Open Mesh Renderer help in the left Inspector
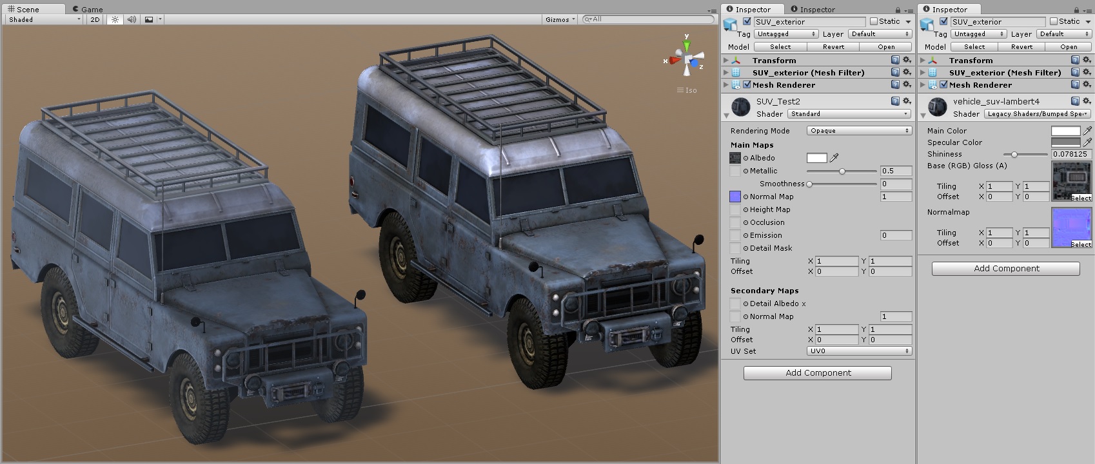Viewport: 1095px width, 464px height. pos(895,84)
